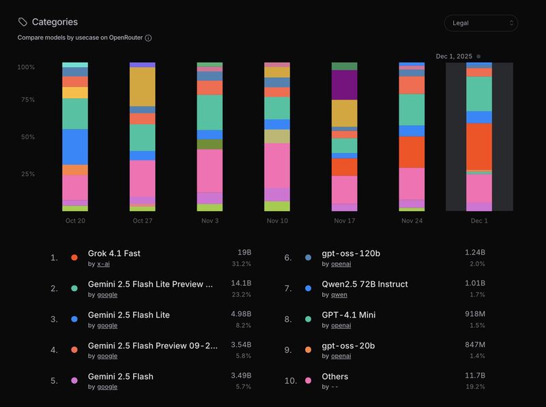Click the 11.7B token count for Others
The image size is (546, 407).
click(475, 376)
